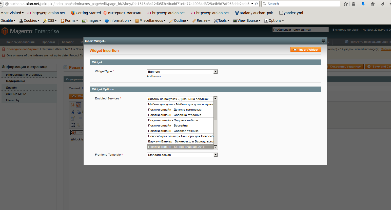The height and width of the screenshot is (210, 391).
Task: Open the View Source toolbar menu
Action: click(247, 20)
